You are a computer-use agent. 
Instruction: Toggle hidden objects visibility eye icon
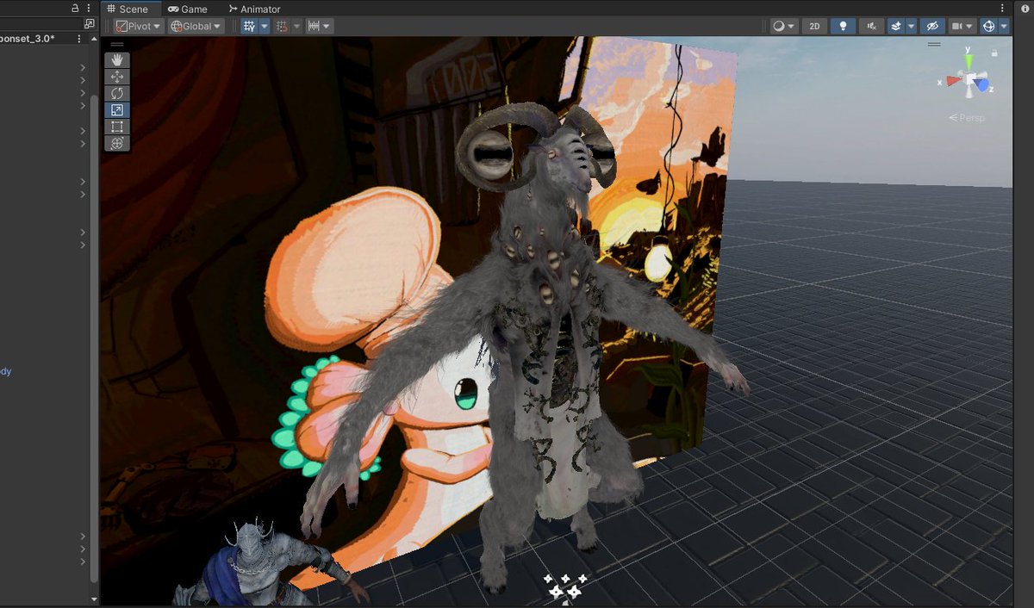click(x=931, y=26)
